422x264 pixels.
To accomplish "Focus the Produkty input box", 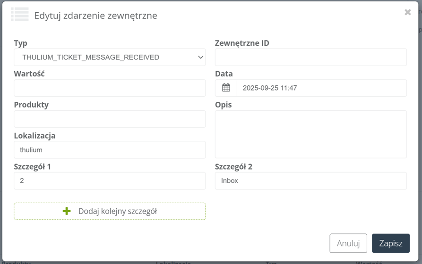I will pos(110,119).
